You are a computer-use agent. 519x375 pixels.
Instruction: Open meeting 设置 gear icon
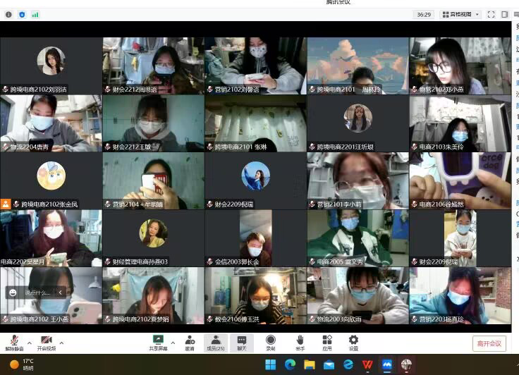pyautogui.click(x=353, y=343)
